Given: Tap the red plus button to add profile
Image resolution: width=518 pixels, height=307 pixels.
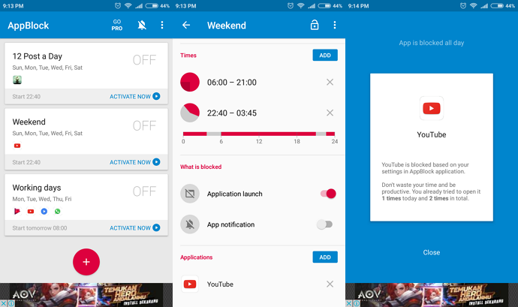Looking at the screenshot, I should [86, 262].
